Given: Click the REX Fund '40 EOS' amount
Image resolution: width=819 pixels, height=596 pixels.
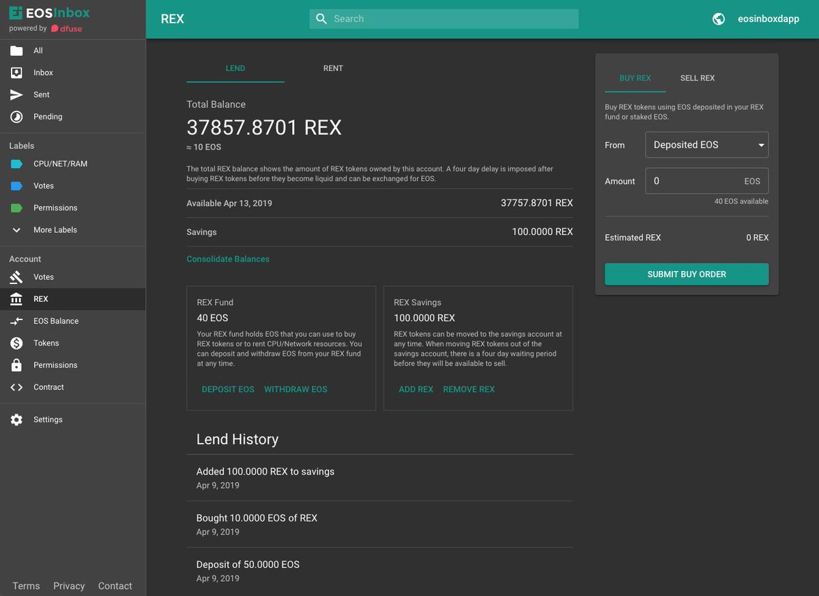Looking at the screenshot, I should [x=212, y=318].
